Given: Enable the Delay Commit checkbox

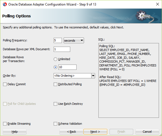Looking at the screenshot, I should click(5, 84).
